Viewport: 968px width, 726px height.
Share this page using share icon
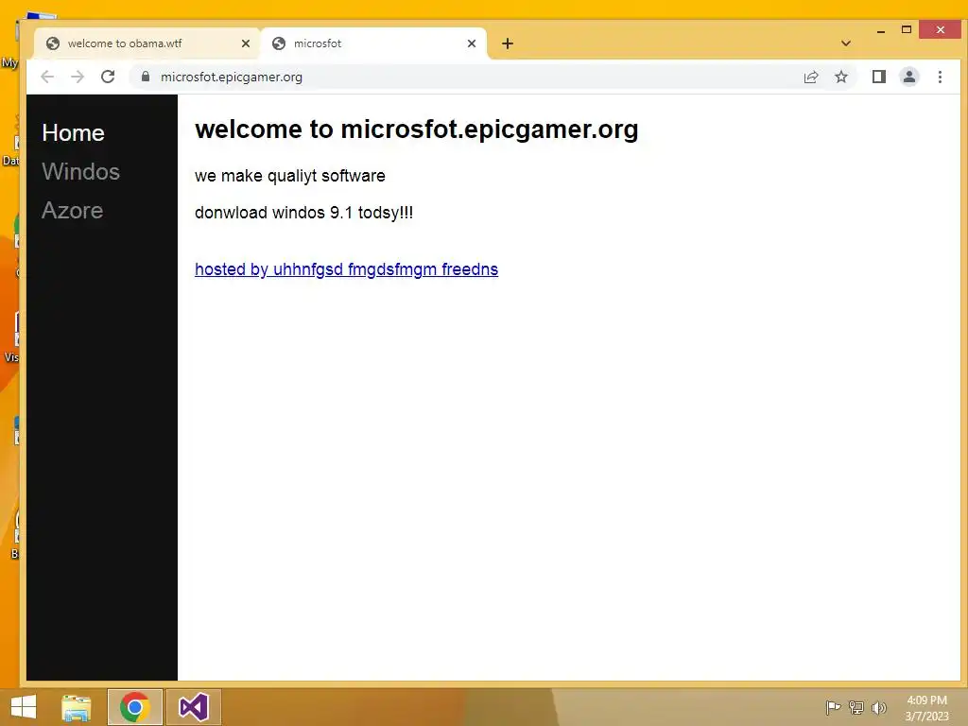click(x=810, y=77)
